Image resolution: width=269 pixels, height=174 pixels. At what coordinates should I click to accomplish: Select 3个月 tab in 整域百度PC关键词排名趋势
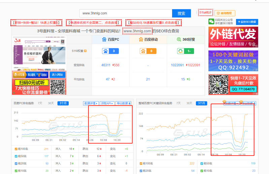(x=201, y=103)
